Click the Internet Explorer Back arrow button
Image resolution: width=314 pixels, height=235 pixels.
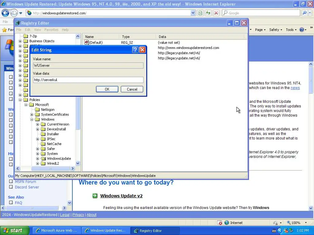click(6, 13)
